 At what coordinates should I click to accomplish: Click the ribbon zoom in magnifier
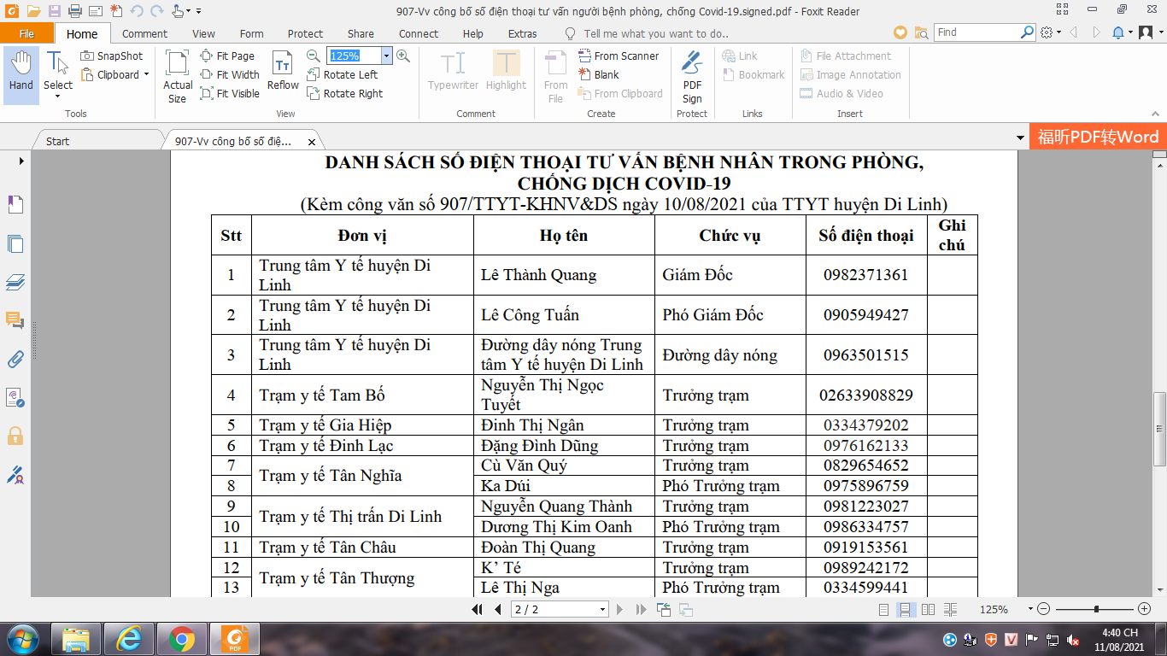click(403, 56)
